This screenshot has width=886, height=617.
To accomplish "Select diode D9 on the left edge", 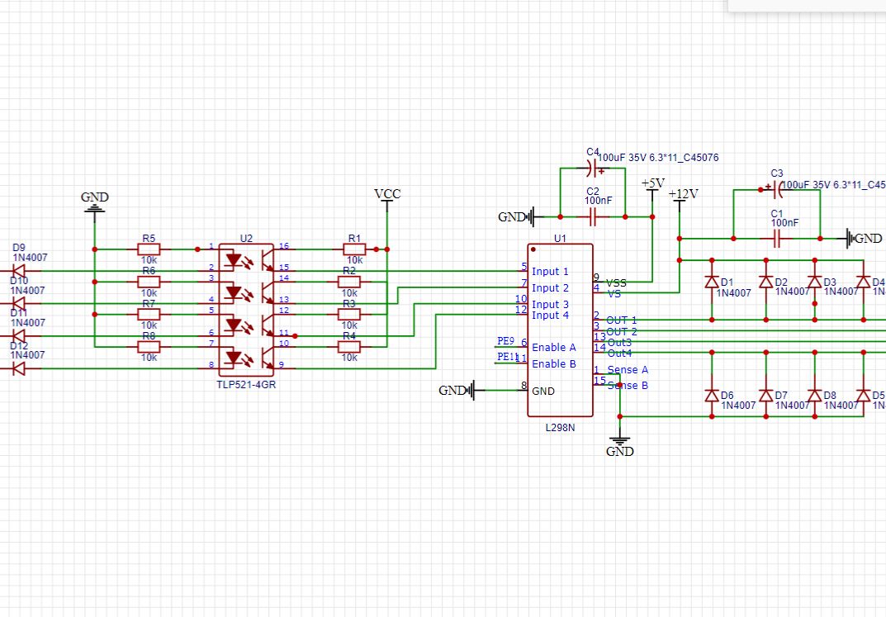I will [18, 270].
